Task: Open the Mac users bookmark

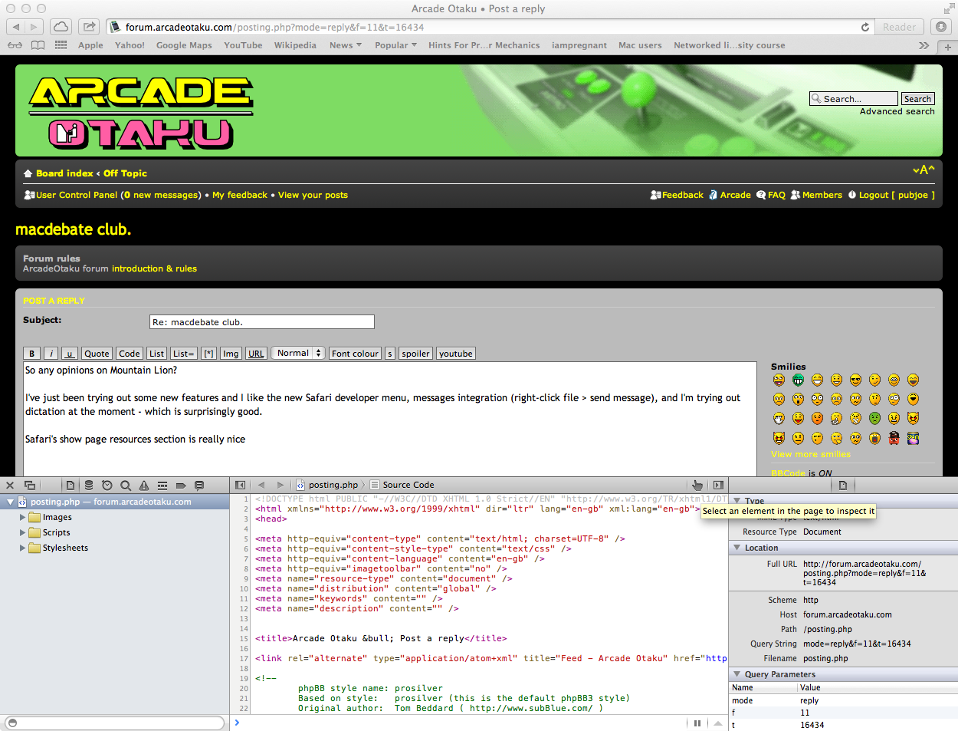Action: pos(640,45)
